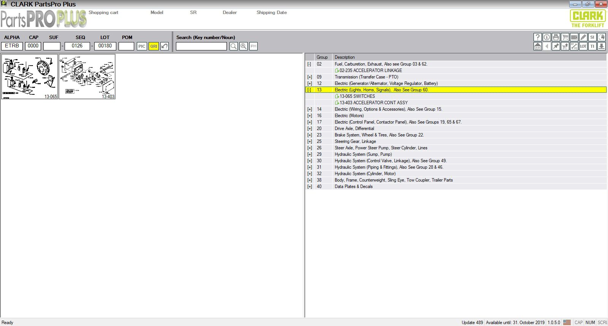Expand group 38 Body, Frame, Counterweight

(309, 180)
